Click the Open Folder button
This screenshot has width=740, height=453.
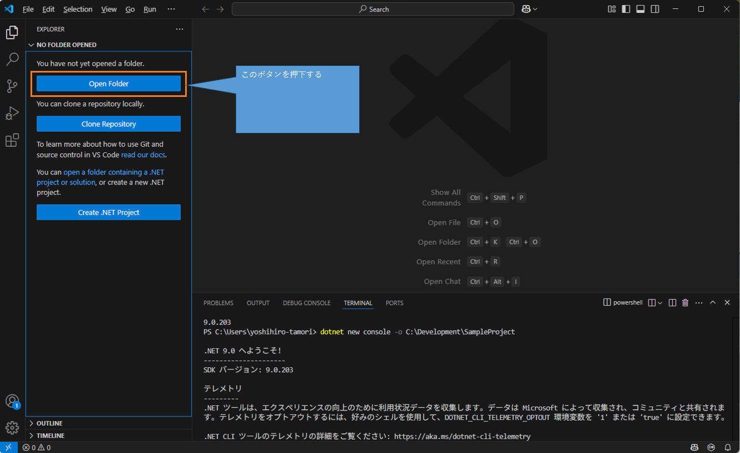[109, 84]
